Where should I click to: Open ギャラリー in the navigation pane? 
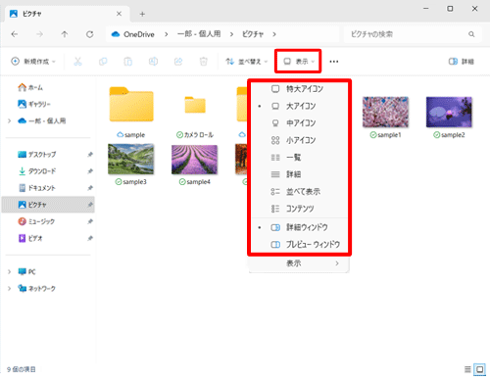click(33, 104)
